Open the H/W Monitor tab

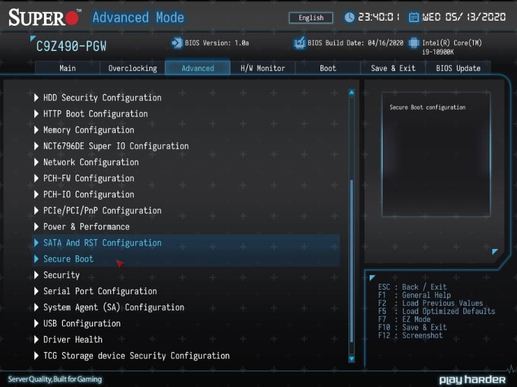(262, 68)
